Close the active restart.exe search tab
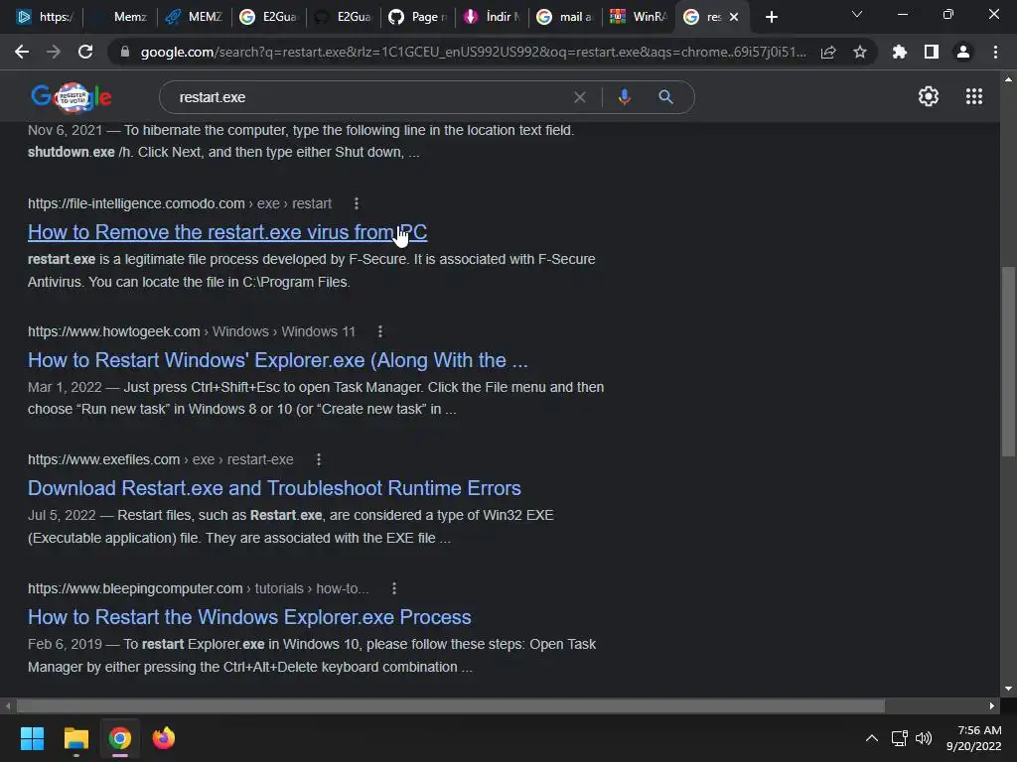Screen dimensions: 1017x762 pos(734,17)
